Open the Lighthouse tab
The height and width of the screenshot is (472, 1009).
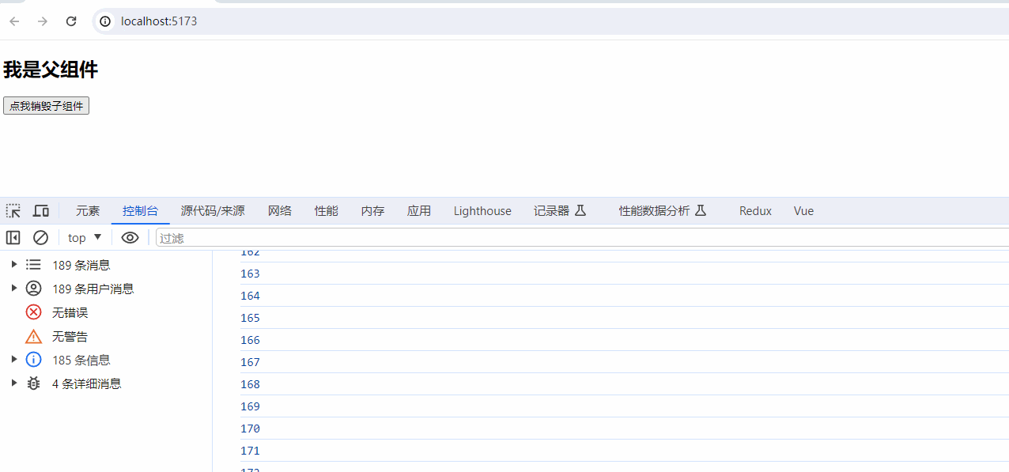click(x=482, y=211)
